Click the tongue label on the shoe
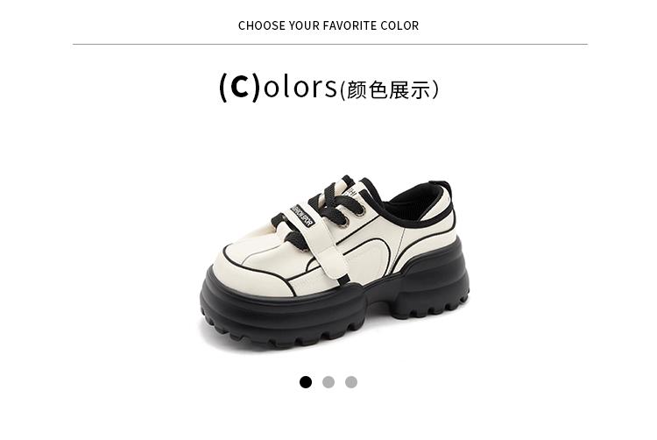Screen dimensions: 657x440 tap(351, 191)
